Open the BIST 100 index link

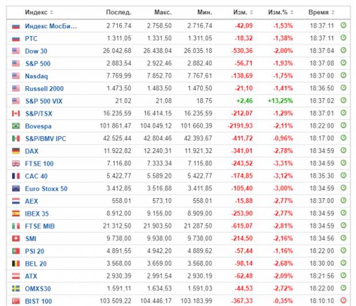coord(38,301)
